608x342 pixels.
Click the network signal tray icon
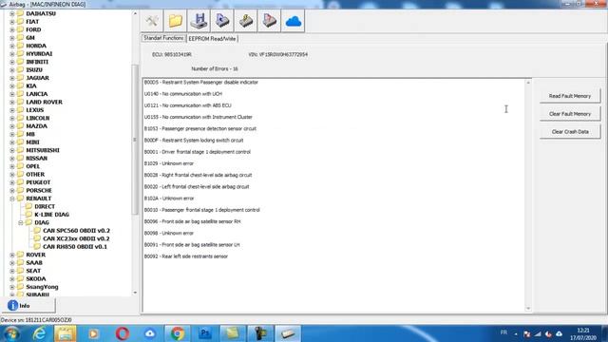point(538,333)
